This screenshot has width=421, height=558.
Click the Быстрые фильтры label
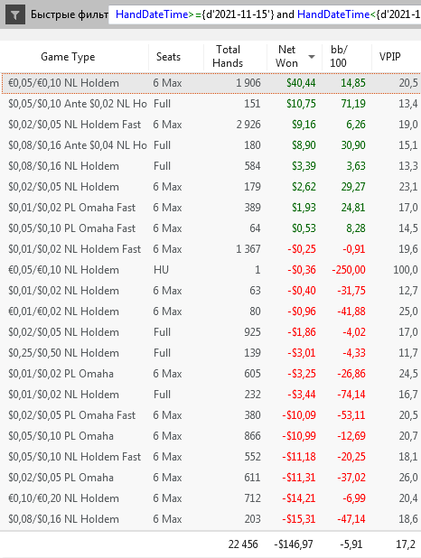[x=70, y=14]
